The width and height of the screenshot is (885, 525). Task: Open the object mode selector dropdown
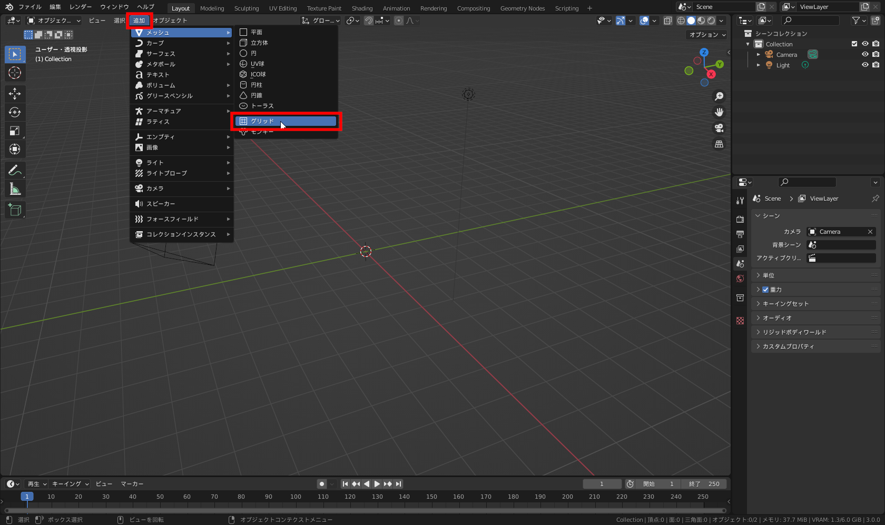click(x=54, y=21)
